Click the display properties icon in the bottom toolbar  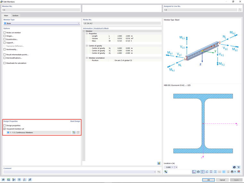[14, 180]
